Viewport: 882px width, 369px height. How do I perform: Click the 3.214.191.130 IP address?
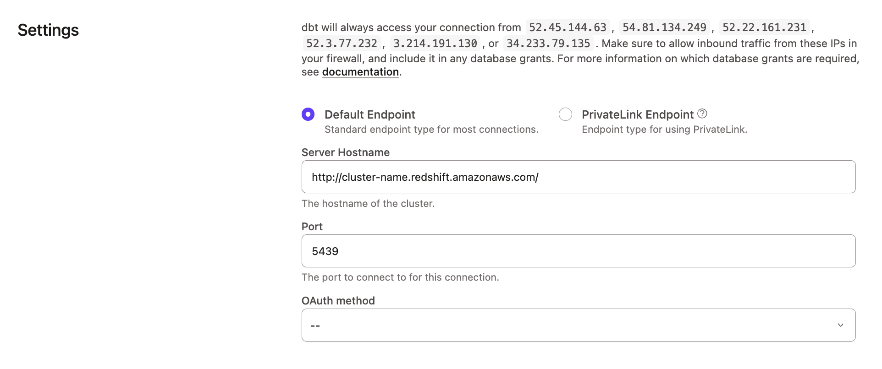click(x=435, y=43)
